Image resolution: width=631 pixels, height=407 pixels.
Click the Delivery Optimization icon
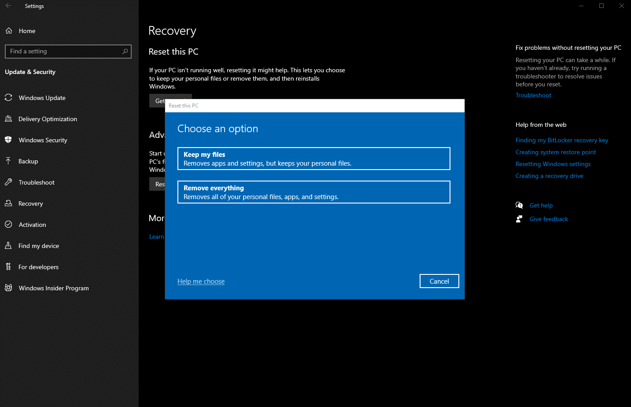(x=8, y=119)
